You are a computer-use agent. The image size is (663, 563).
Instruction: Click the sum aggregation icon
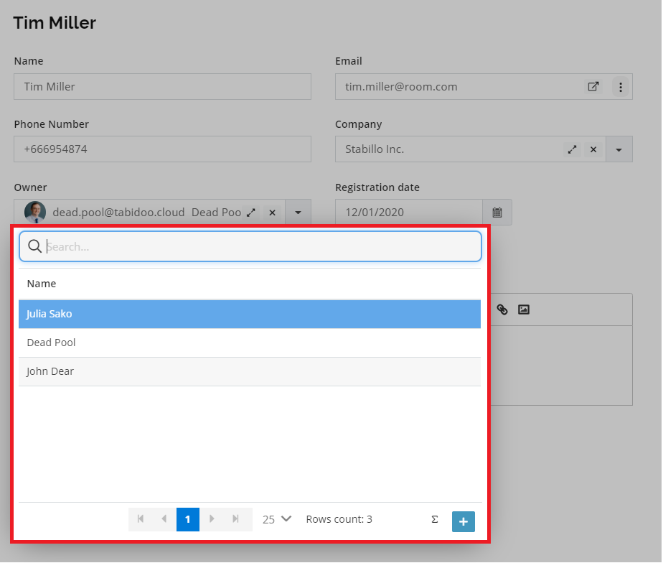click(435, 519)
